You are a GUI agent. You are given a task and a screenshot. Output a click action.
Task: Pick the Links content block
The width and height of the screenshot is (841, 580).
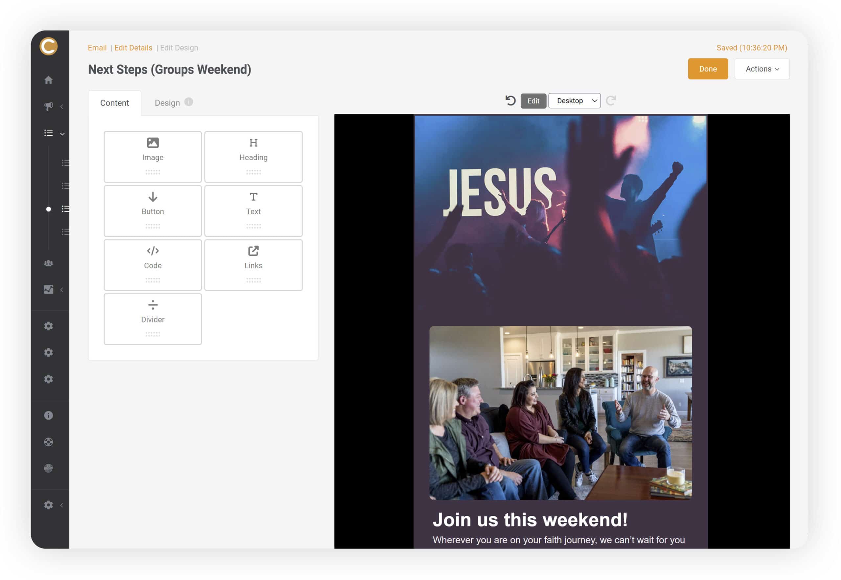(254, 265)
